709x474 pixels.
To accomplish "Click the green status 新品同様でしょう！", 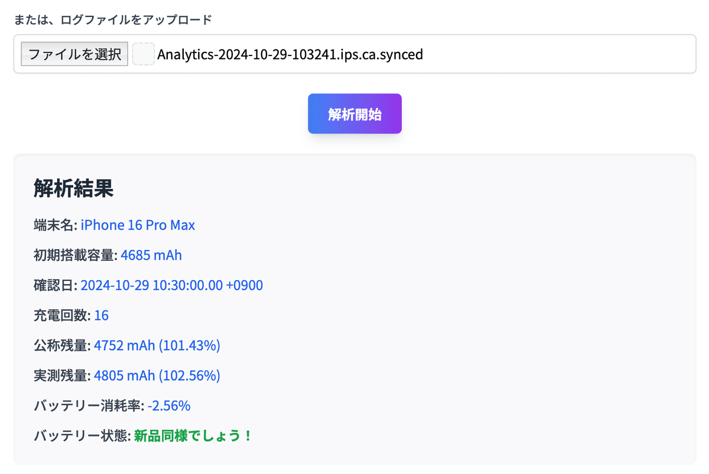I will [x=193, y=436].
